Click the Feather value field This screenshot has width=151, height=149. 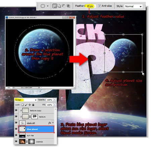click(91, 6)
